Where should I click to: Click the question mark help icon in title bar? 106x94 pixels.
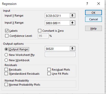(87, 4)
